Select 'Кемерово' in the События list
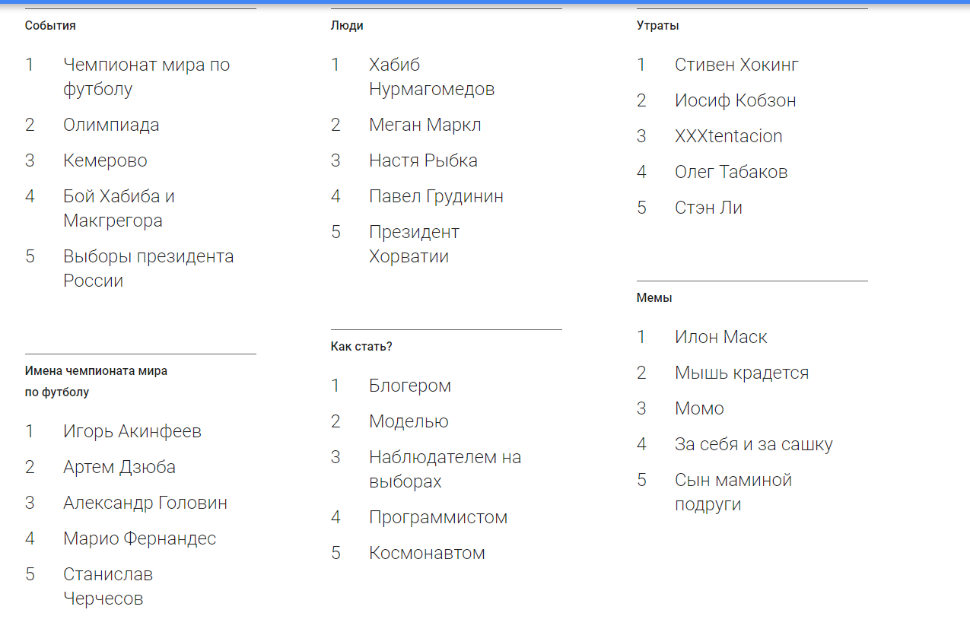 click(x=105, y=160)
